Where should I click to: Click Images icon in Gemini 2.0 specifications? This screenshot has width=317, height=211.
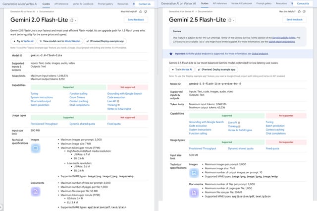(35, 148)
